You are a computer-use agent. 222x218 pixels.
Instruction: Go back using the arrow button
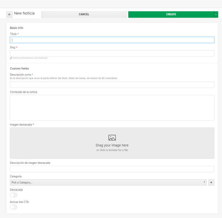10,14
